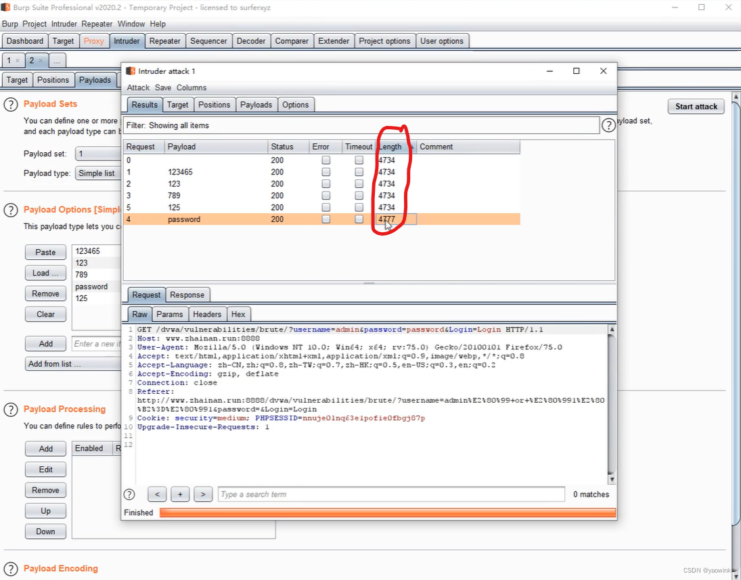
Task: Click Clear payload list button
Action: (45, 314)
